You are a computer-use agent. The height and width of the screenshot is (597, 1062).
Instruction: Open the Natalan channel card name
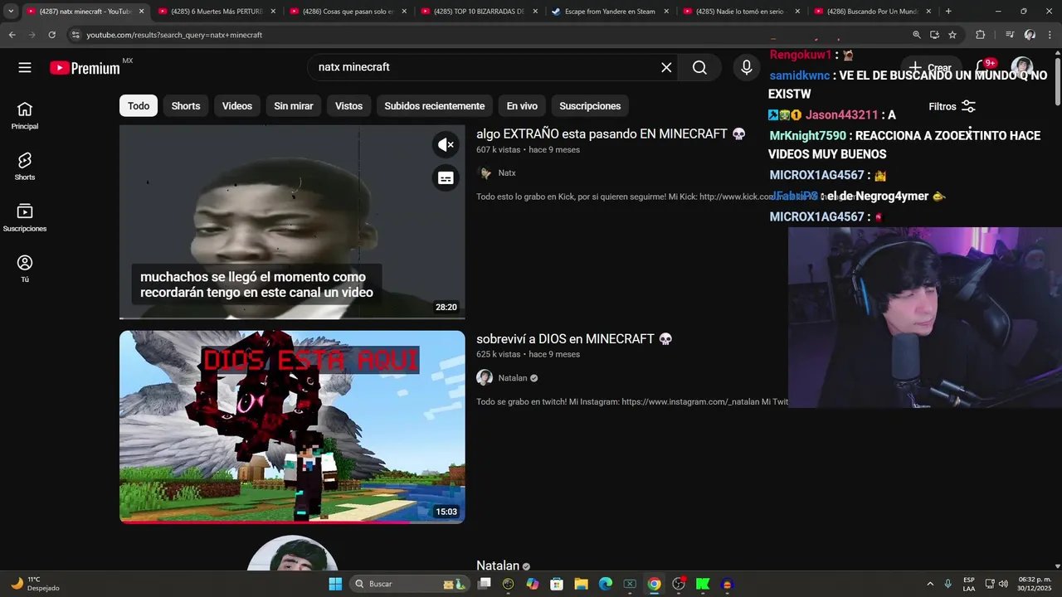(498, 565)
